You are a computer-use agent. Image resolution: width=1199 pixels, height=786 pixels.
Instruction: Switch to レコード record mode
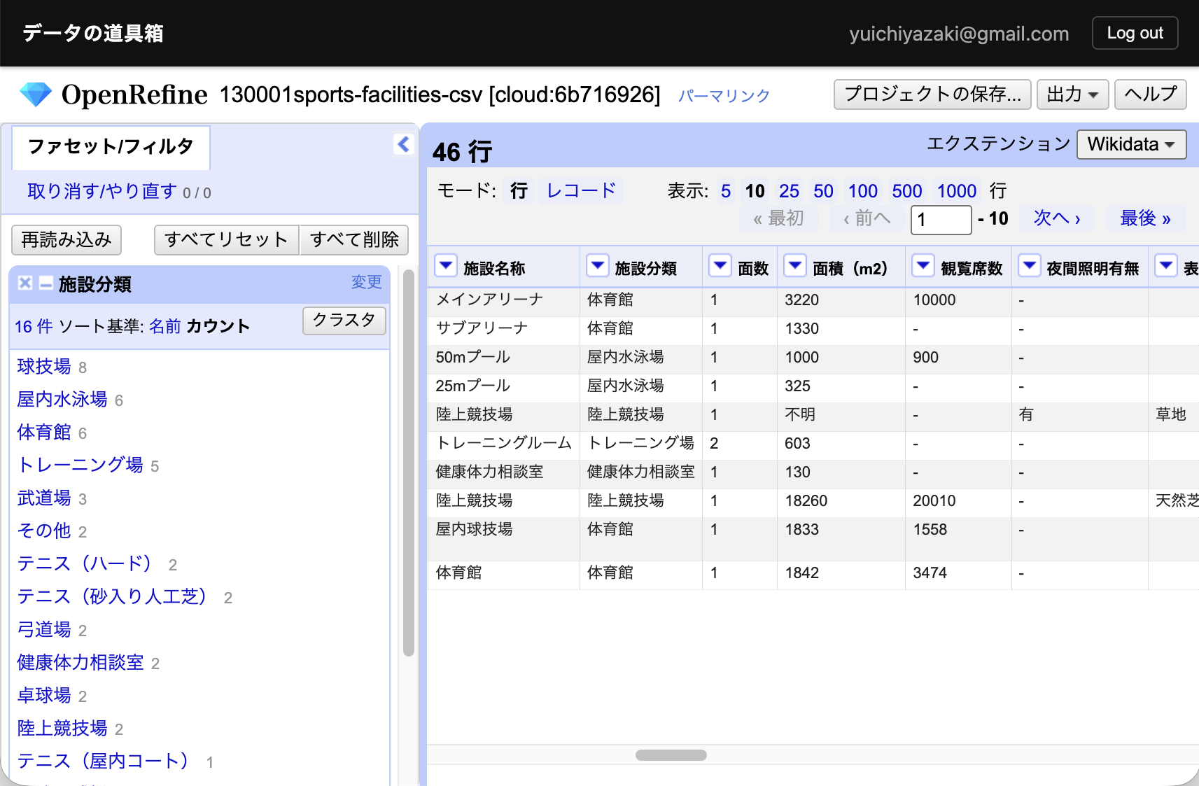(581, 190)
